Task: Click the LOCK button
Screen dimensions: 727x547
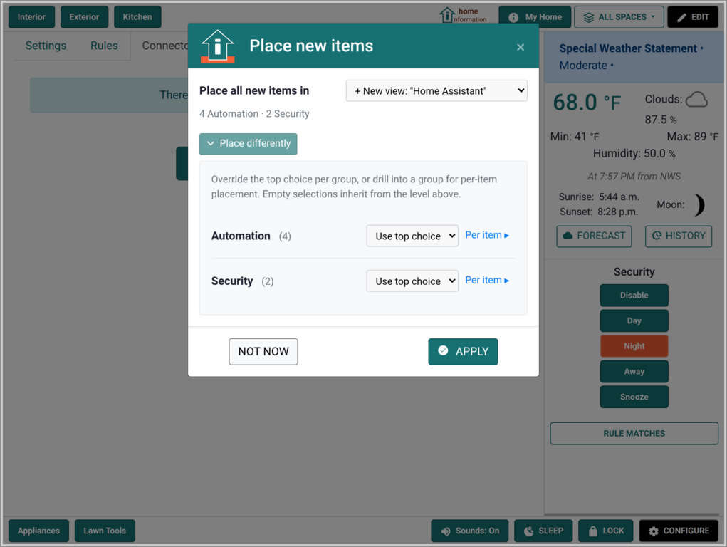Action: pos(605,531)
